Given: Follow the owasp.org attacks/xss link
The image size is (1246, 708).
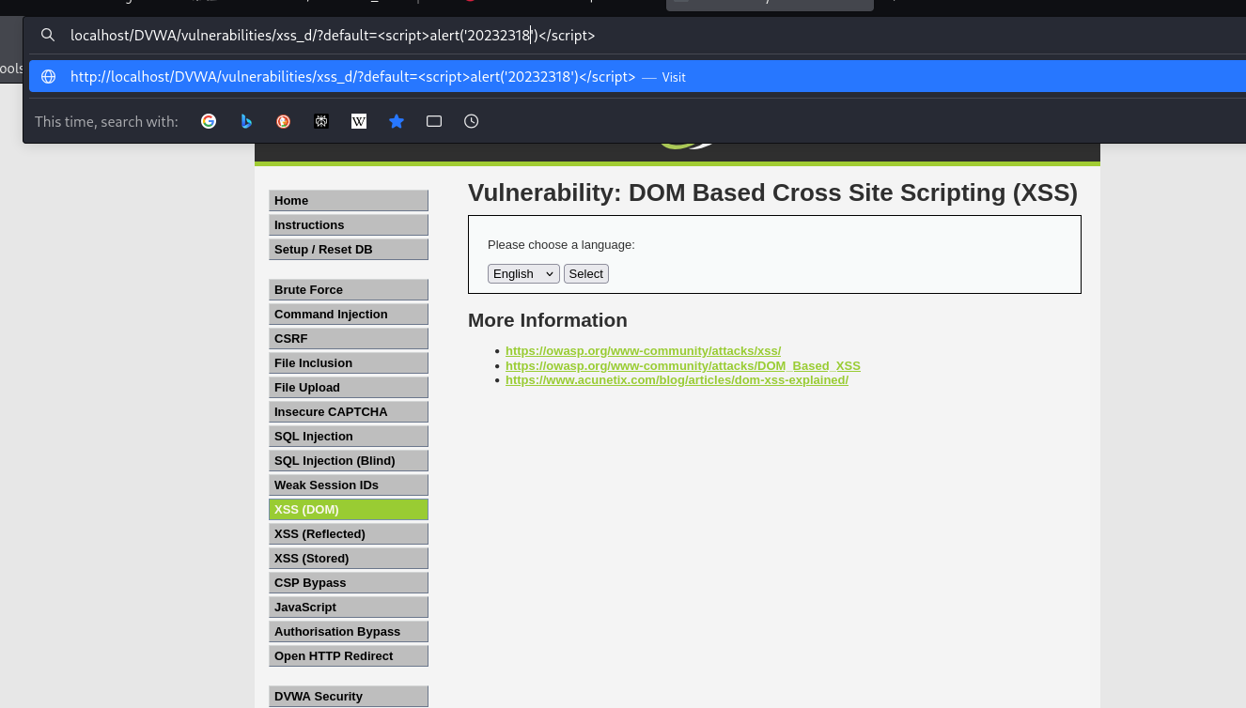Looking at the screenshot, I should [x=643, y=351].
